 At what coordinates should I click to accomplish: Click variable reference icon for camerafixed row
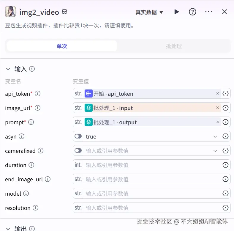[x=225, y=151]
